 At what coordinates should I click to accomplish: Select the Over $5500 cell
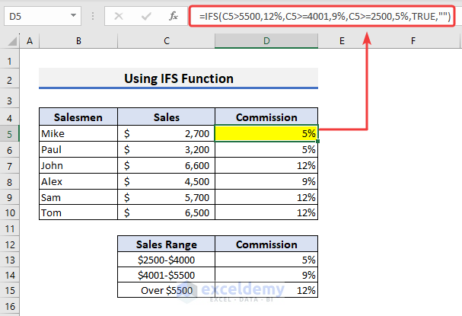pos(166,291)
